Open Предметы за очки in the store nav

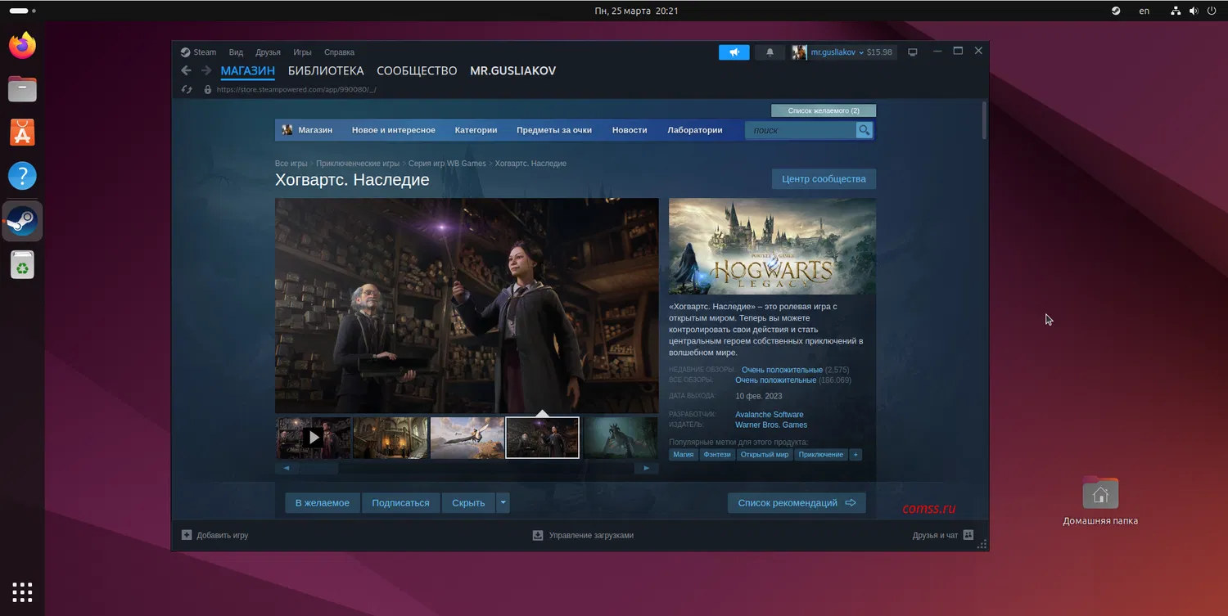[554, 130]
